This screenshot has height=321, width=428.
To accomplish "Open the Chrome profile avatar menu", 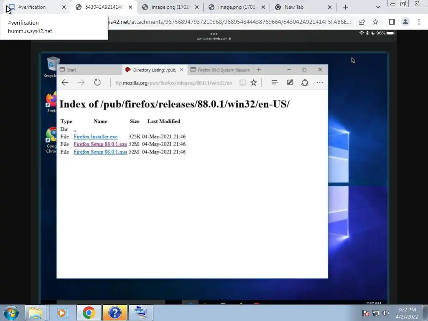I will tap(405, 22).
